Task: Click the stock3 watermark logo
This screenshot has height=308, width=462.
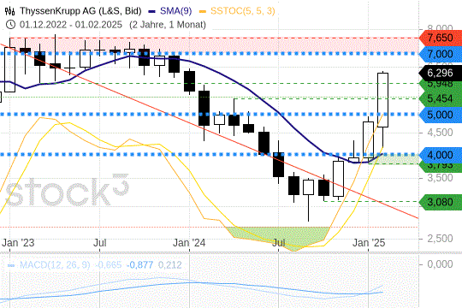Action: (68, 190)
